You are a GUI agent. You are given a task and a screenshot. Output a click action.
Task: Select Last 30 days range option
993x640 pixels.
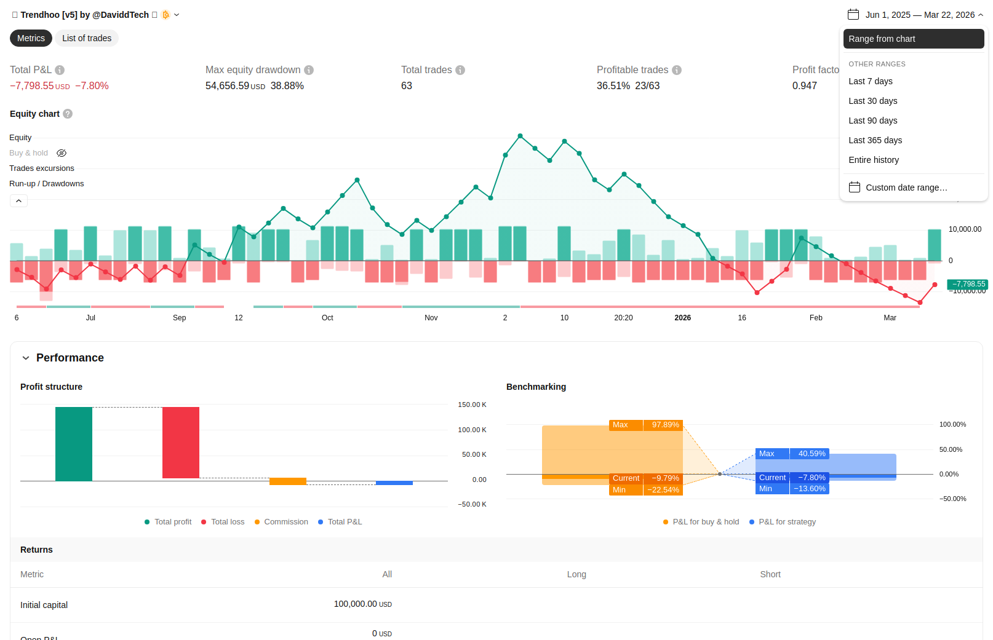tap(872, 101)
